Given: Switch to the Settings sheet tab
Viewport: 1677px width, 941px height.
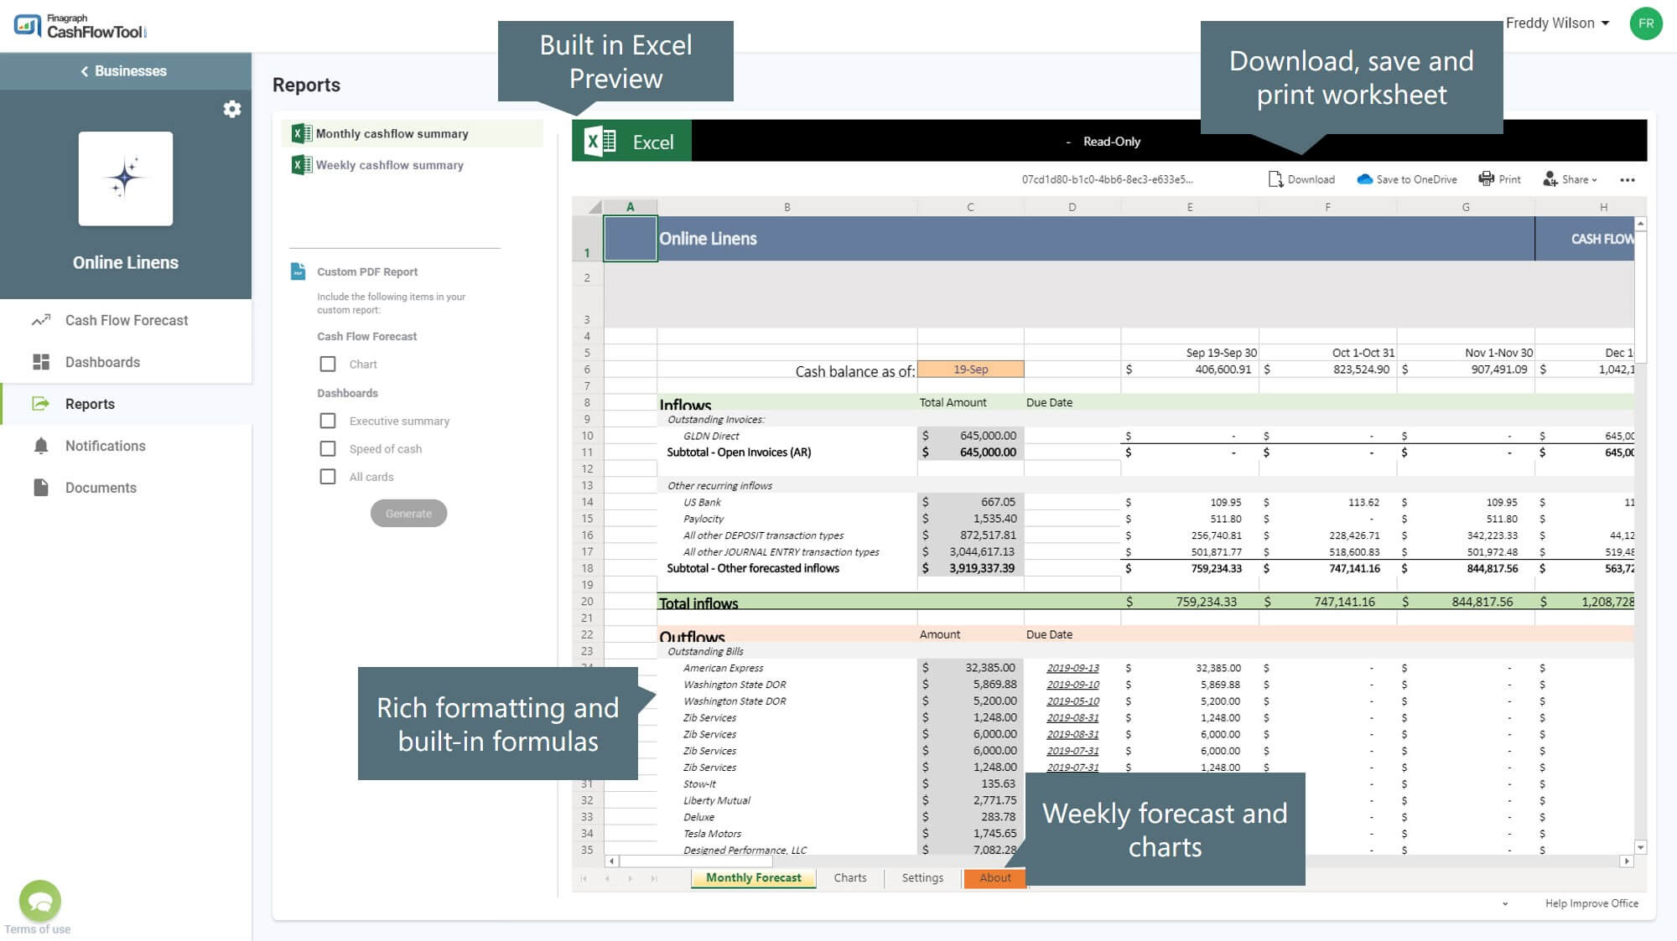Looking at the screenshot, I should tap(922, 878).
